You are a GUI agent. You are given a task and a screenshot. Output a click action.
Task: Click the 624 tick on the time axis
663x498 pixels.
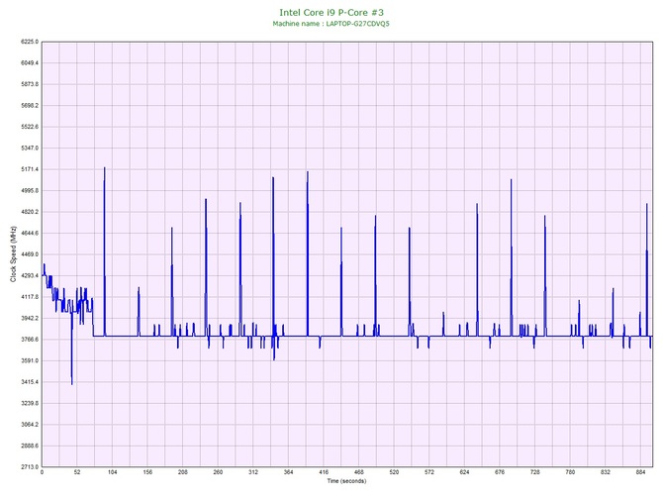(464, 472)
